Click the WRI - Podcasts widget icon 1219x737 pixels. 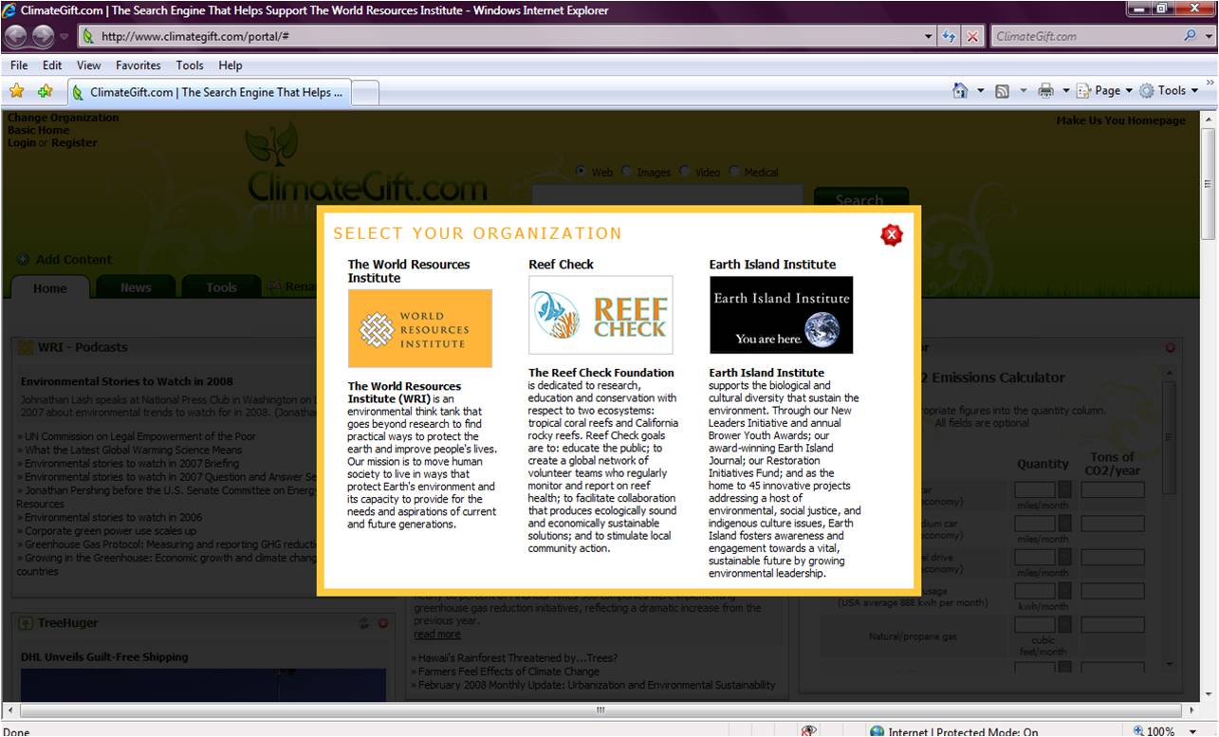[x=26, y=348]
